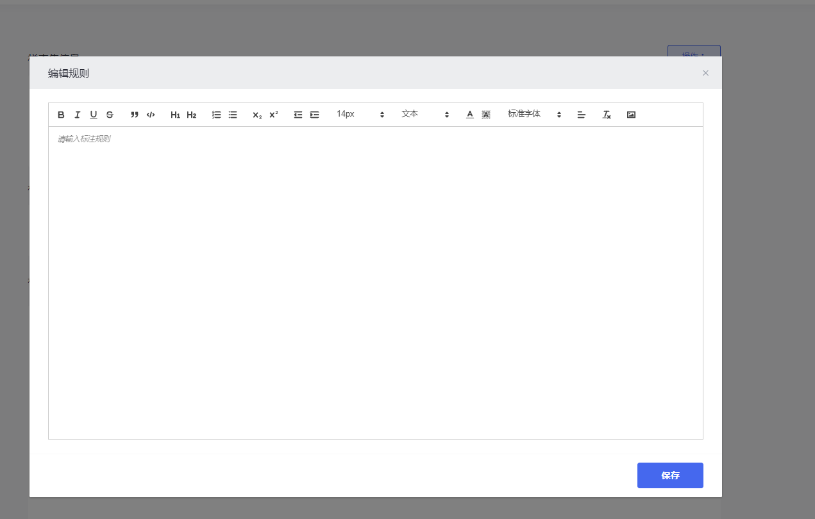Image resolution: width=815 pixels, height=519 pixels.
Task: Open the 文本 paragraph style dropdown
Action: (425, 114)
